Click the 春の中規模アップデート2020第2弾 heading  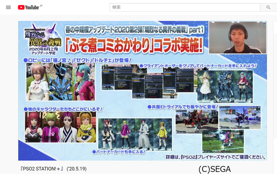tap(134, 30)
